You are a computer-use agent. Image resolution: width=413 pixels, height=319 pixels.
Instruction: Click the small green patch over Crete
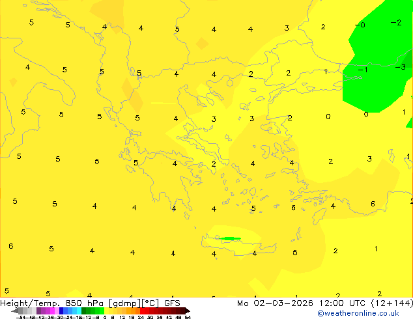click(x=230, y=238)
